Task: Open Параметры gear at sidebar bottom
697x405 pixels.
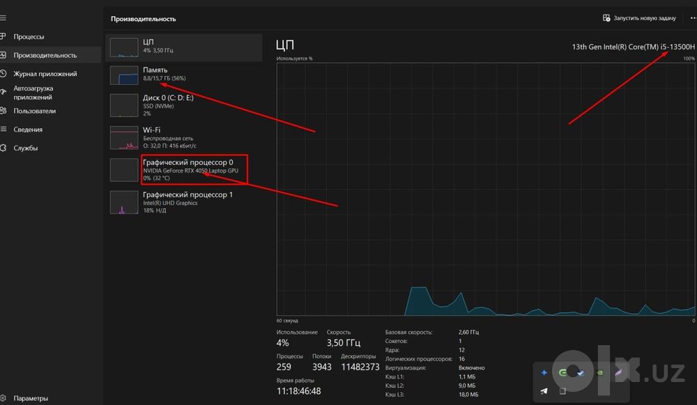Action: [3, 398]
